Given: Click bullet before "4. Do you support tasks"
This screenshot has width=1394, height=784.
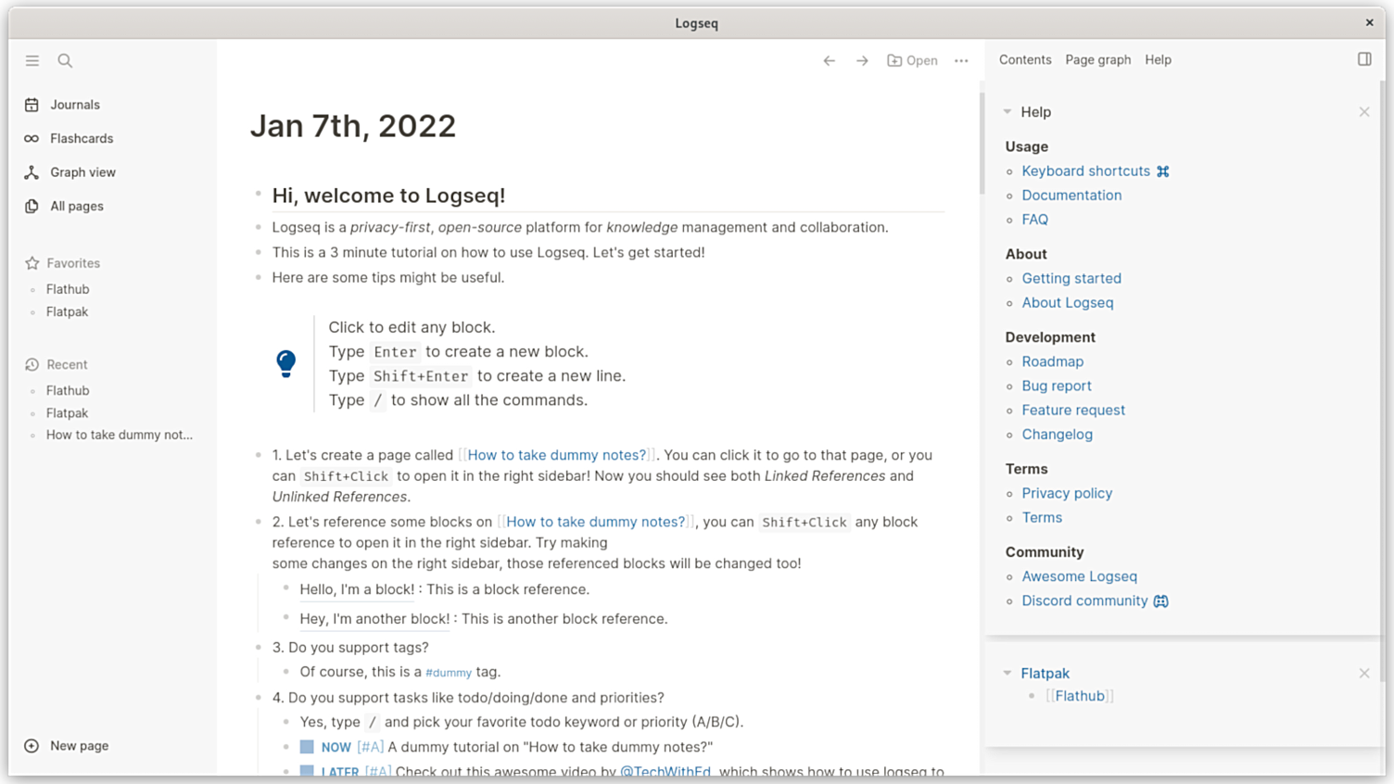Looking at the screenshot, I should click(x=258, y=697).
